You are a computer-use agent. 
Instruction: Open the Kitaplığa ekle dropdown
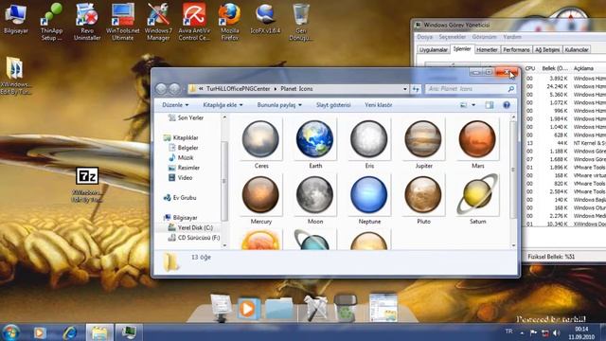click(223, 105)
